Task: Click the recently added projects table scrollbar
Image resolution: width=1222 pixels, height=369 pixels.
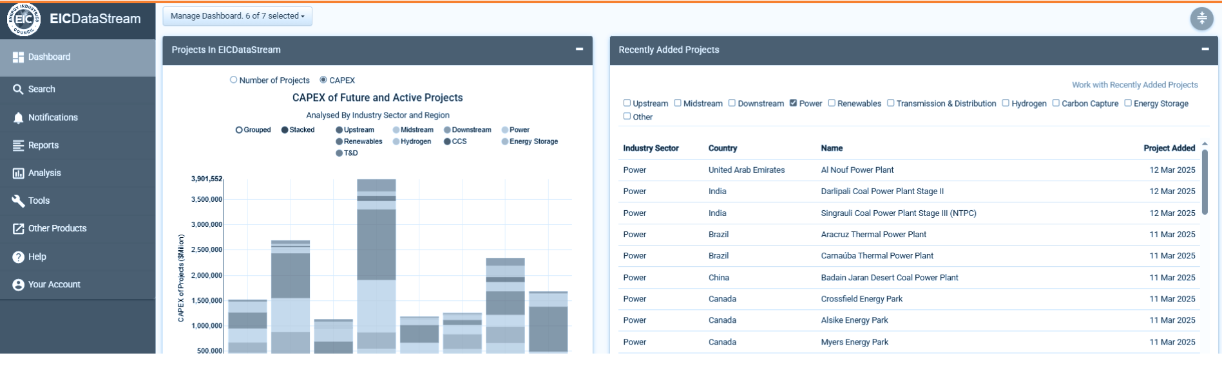Action: pos(1205,181)
